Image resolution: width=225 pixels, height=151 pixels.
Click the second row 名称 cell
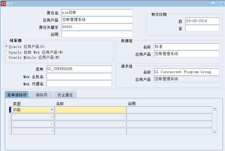(90, 117)
